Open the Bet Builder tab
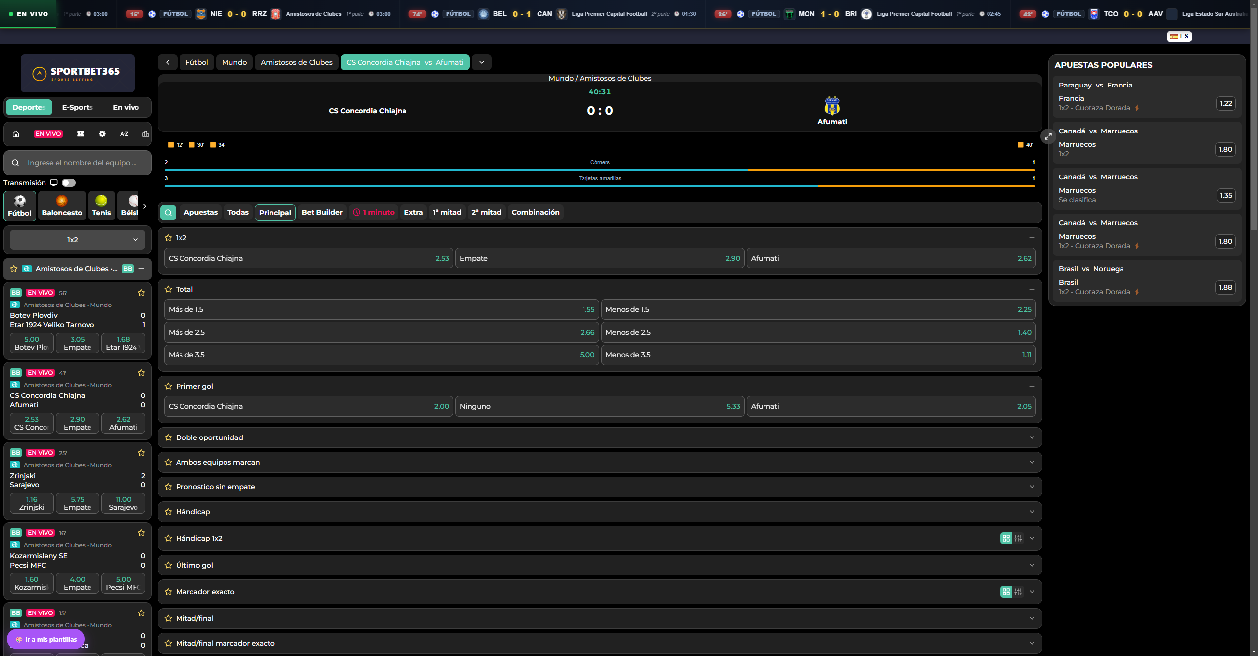This screenshot has height=656, width=1258. [x=322, y=213]
